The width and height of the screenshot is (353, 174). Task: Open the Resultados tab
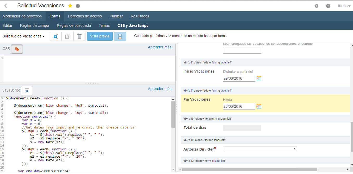click(x=140, y=16)
